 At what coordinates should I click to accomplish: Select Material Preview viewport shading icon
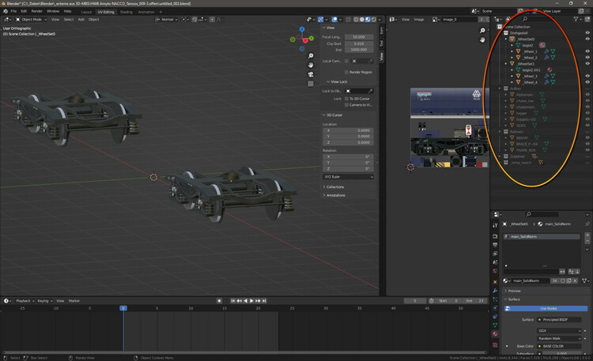tap(368, 19)
